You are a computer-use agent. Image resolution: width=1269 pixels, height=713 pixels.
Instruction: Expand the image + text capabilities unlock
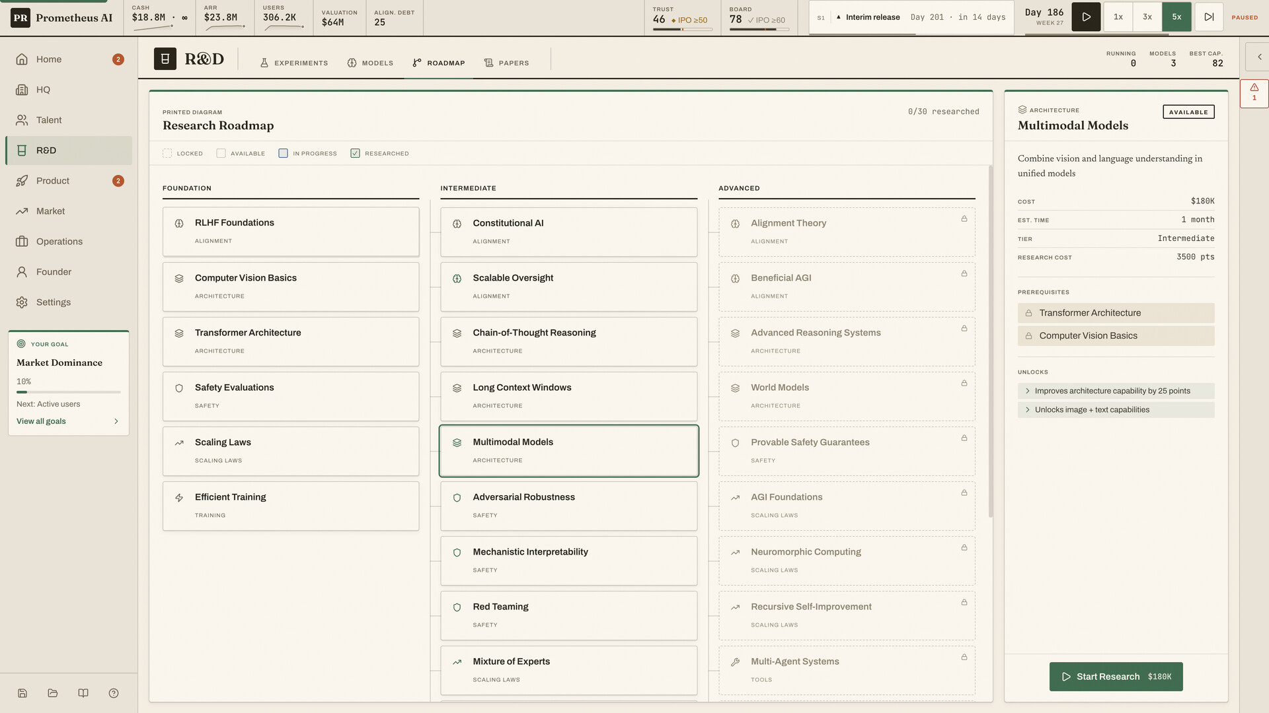point(1116,410)
